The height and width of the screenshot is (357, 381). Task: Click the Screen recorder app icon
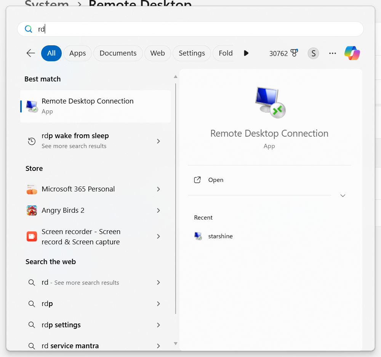click(x=32, y=236)
